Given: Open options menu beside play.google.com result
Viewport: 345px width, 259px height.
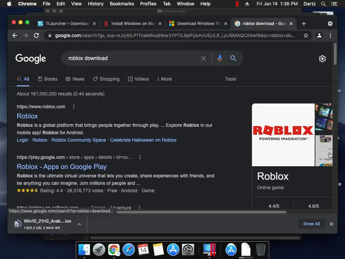Looking at the screenshot, I should pyautogui.click(x=140, y=157).
